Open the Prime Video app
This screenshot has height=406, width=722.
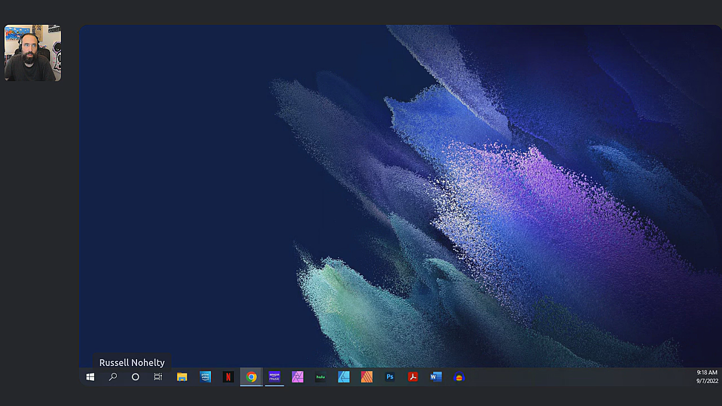click(x=205, y=377)
